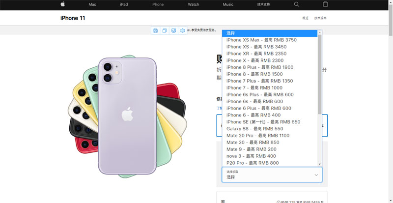This screenshot has width=393, height=203.
Task: Select P20 Pro - 最高 RMB 800 option
Action: pyautogui.click(x=270, y=163)
